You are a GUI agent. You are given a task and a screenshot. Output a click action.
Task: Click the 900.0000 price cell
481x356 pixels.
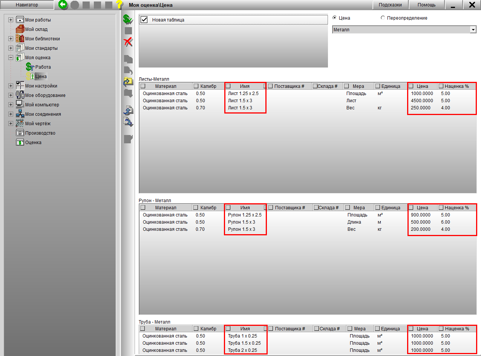pos(420,215)
